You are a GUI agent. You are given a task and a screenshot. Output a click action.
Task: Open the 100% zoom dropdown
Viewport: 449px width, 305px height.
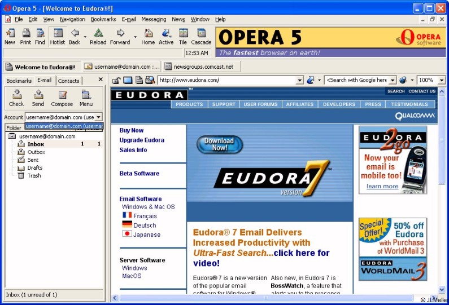442,80
